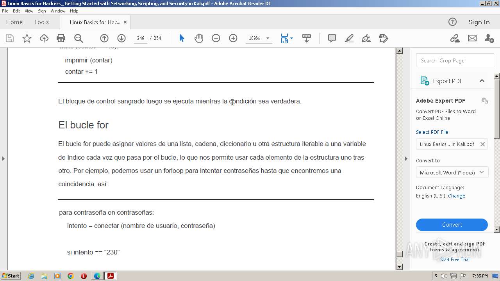The width and height of the screenshot is (500, 281).
Task: Open the Help menu
Action: pos(74,11)
